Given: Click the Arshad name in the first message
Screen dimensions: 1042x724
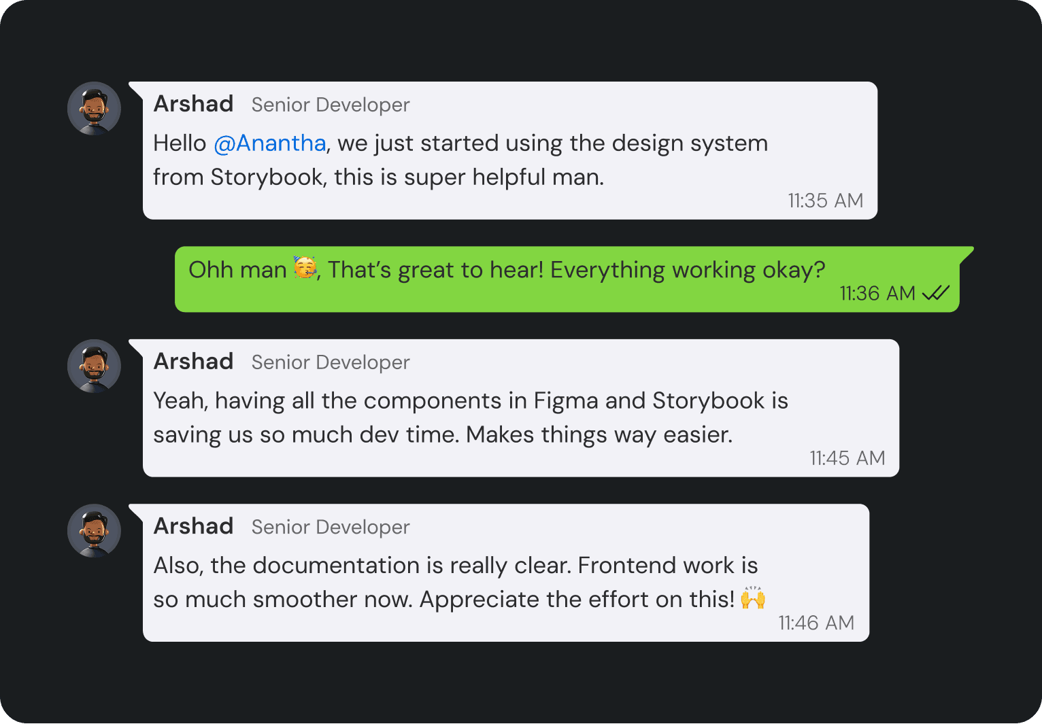Looking at the screenshot, I should pos(194,104).
